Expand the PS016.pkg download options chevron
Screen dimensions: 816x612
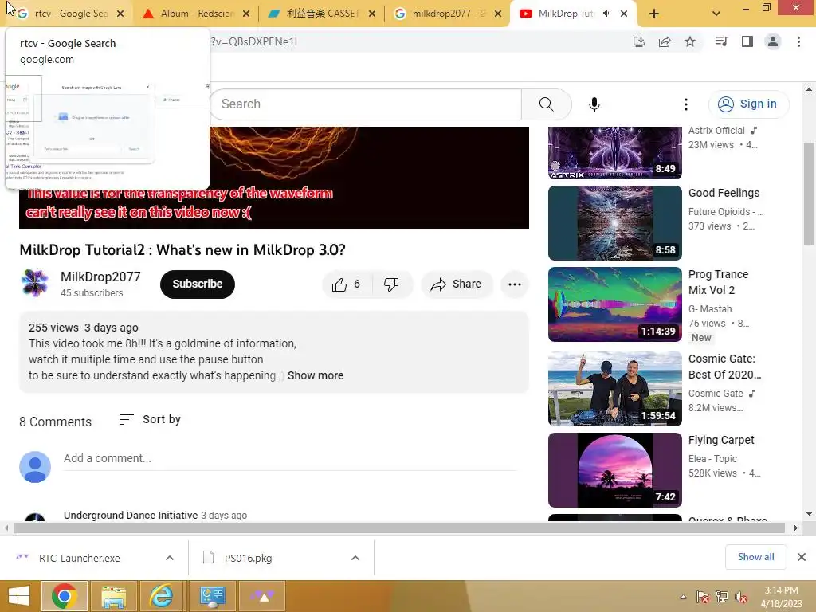(355, 558)
